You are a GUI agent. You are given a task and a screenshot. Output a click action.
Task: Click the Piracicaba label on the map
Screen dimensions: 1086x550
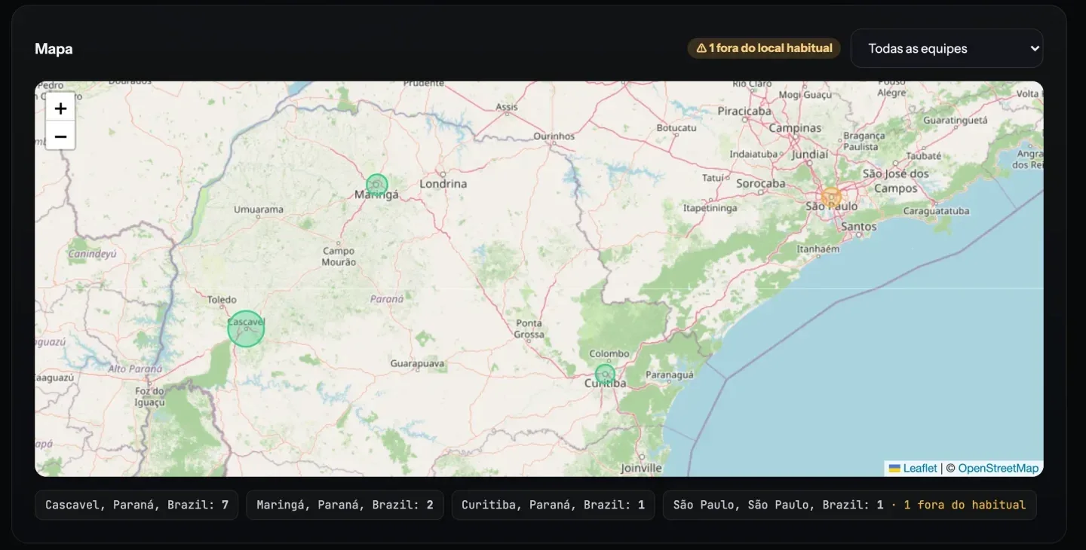click(744, 111)
